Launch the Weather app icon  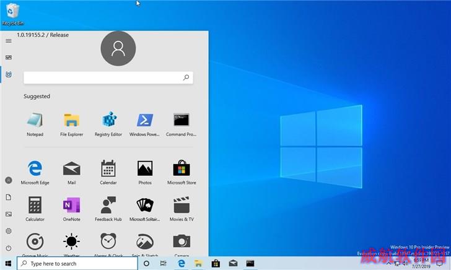pyautogui.click(x=72, y=242)
